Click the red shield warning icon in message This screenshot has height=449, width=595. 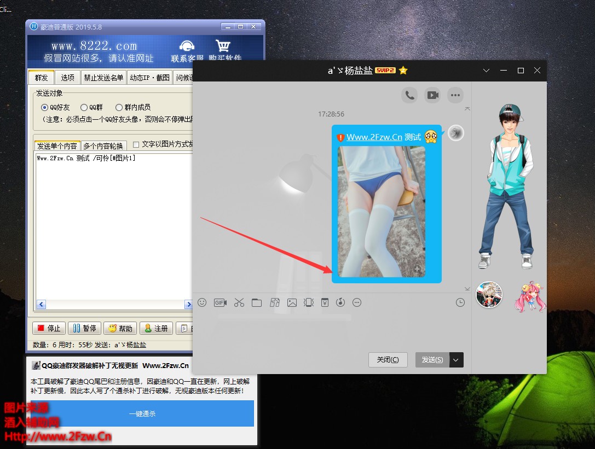tap(340, 138)
